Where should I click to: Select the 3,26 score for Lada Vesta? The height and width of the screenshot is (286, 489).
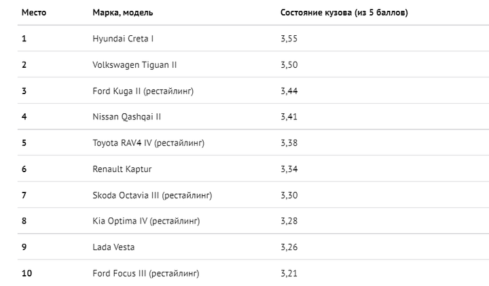(289, 247)
